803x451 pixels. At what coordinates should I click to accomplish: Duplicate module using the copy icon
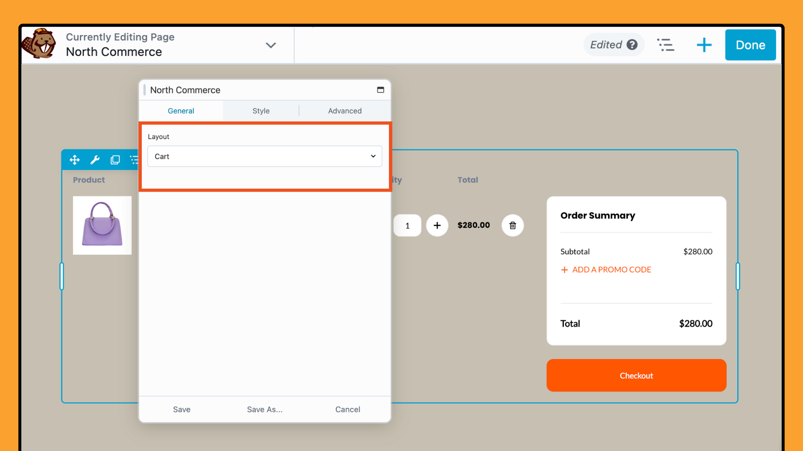115,160
